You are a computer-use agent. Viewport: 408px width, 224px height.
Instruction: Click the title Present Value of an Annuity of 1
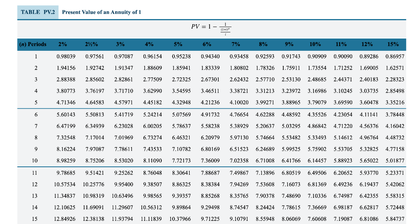pyautogui.click(x=102, y=12)
